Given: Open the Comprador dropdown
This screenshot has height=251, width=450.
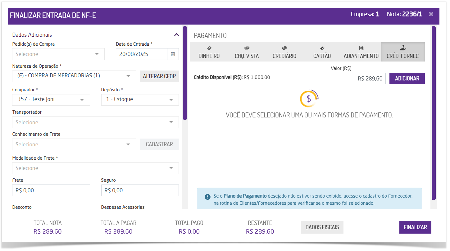Looking at the screenshot, I should pyautogui.click(x=51, y=100).
